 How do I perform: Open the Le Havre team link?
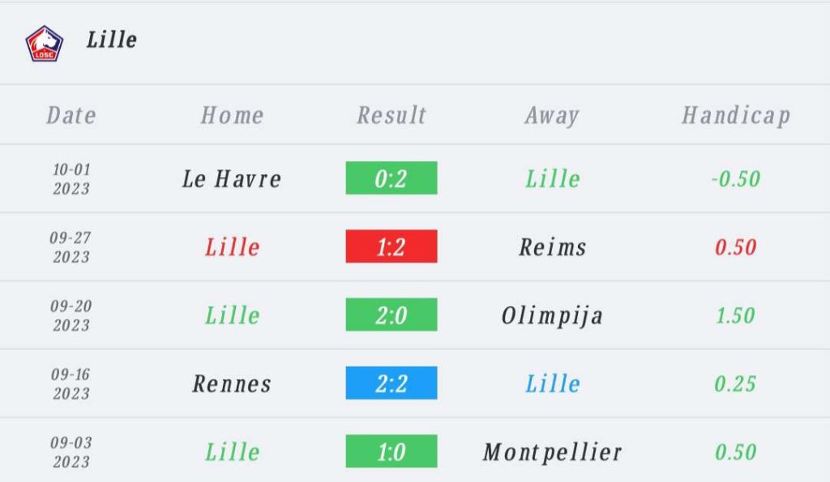coord(232,178)
